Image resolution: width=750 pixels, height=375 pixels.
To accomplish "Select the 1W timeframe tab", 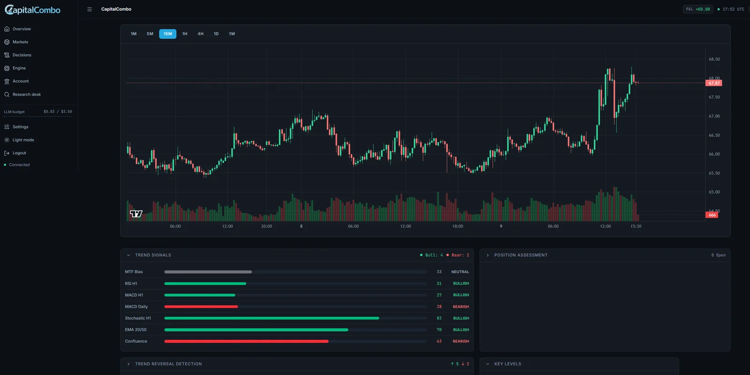I will (232, 34).
